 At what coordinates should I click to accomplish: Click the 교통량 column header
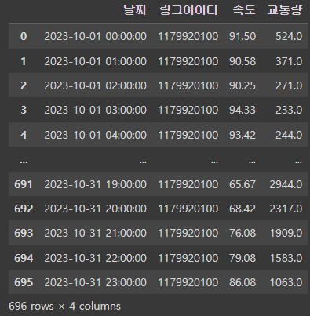pos(285,10)
